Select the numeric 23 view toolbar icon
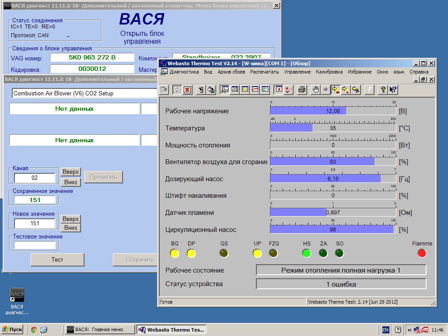Image resolution: width=448 pixels, height=336 pixels. point(235,90)
